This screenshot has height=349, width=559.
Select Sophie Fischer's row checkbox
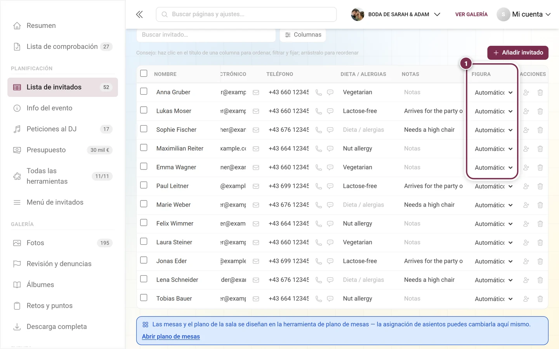pos(144,129)
